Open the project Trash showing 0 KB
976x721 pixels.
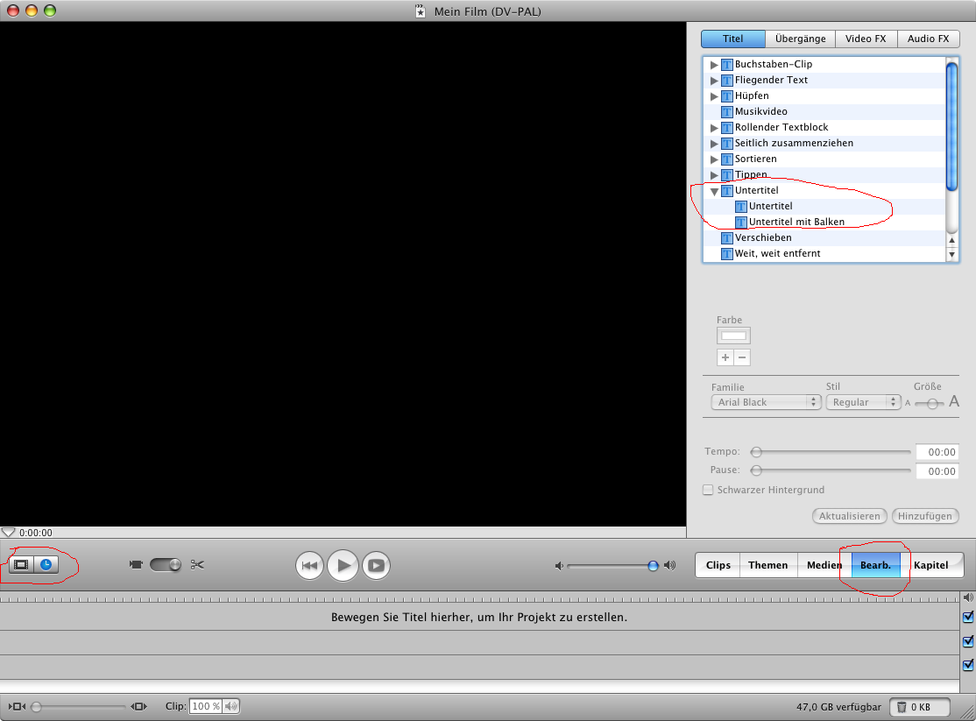pos(919,706)
